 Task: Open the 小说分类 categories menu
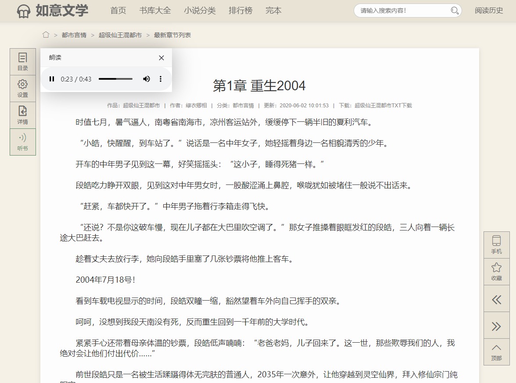click(200, 11)
